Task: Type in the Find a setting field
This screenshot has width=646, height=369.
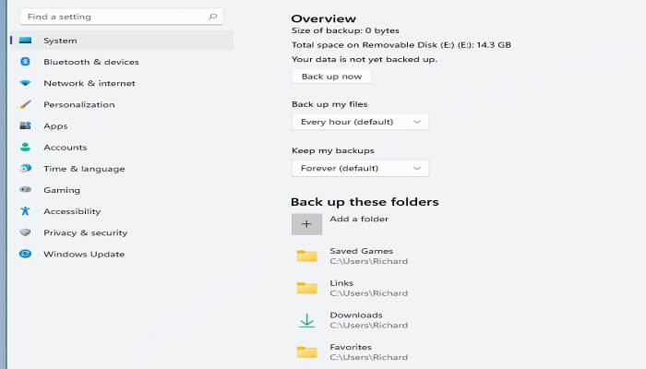Action: point(111,17)
